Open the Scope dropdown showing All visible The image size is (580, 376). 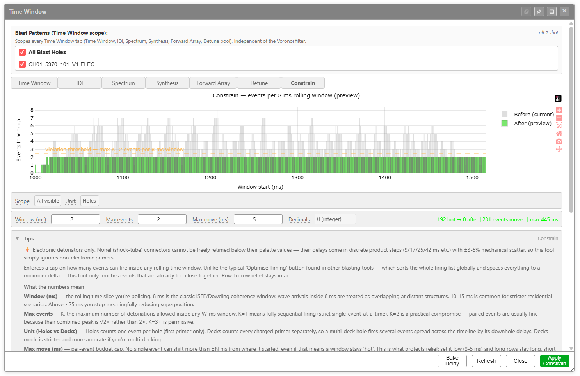tap(48, 201)
